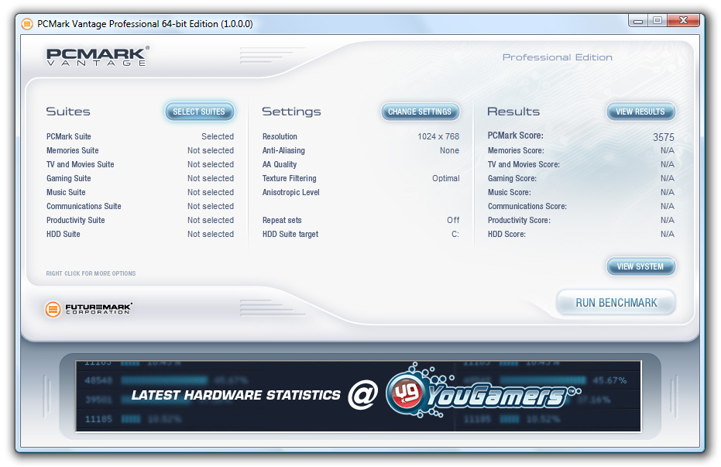This screenshot has width=721, height=467.
Task: Click the Repeat sets Off value
Action: click(x=452, y=221)
